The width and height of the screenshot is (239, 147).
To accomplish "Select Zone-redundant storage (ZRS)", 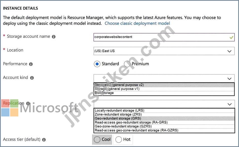I will [164, 114].
